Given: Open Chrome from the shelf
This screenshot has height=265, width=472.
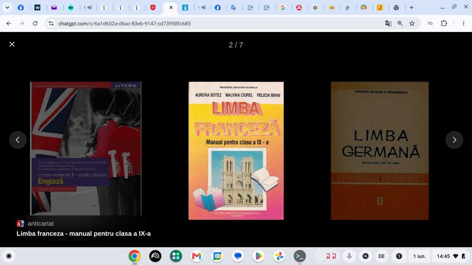Looking at the screenshot, I should tap(135, 256).
